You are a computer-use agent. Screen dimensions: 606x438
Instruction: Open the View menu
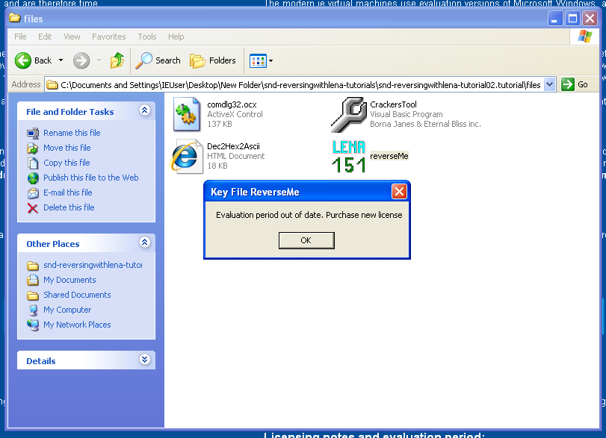(72, 37)
